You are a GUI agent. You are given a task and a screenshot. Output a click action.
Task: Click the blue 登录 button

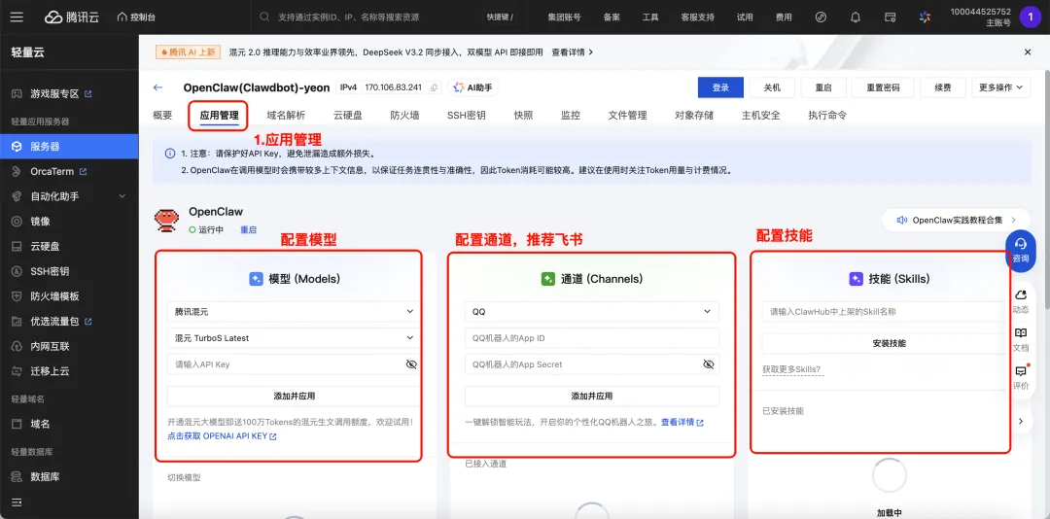pos(720,87)
